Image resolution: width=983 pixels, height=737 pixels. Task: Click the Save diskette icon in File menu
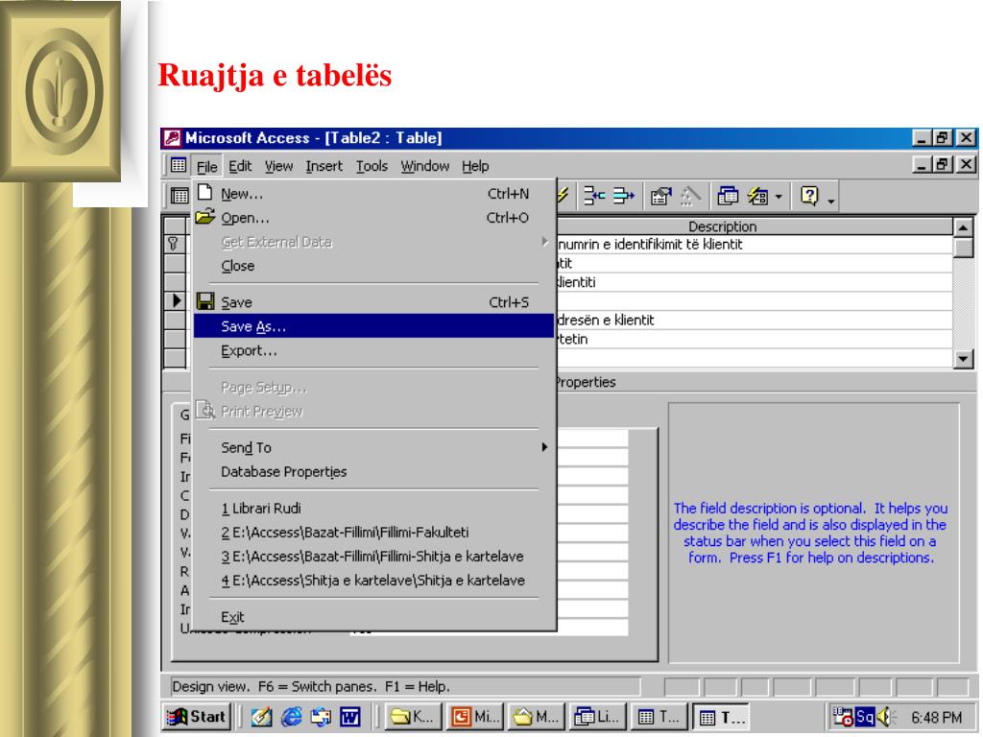tap(205, 301)
